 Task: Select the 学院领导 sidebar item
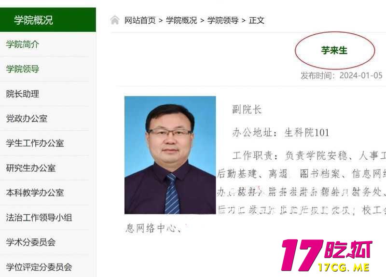23,69
